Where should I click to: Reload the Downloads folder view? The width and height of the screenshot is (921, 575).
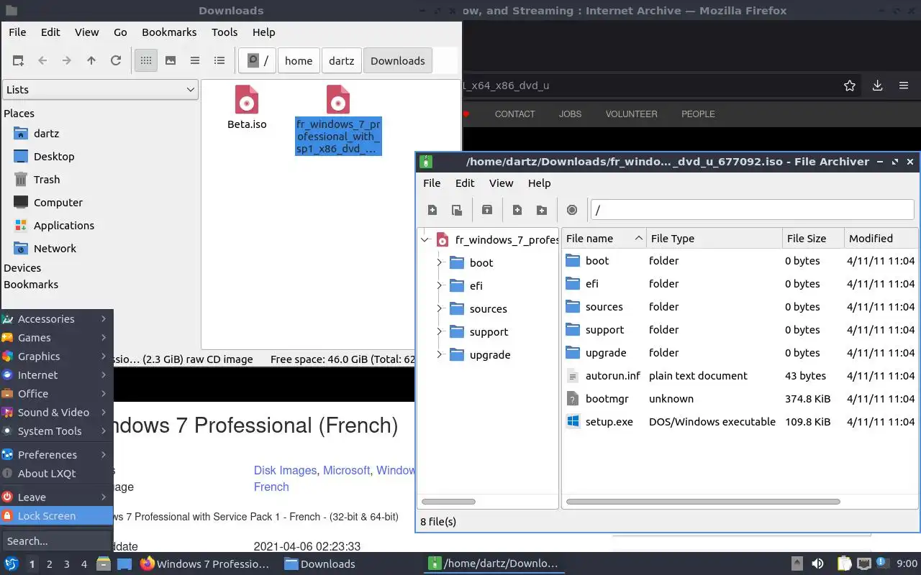tap(116, 61)
